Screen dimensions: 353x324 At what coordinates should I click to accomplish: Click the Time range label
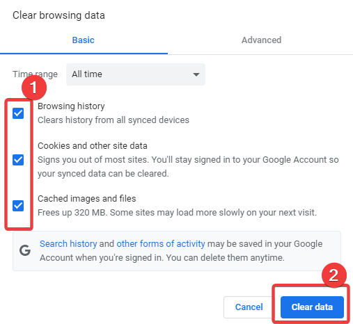pos(35,74)
